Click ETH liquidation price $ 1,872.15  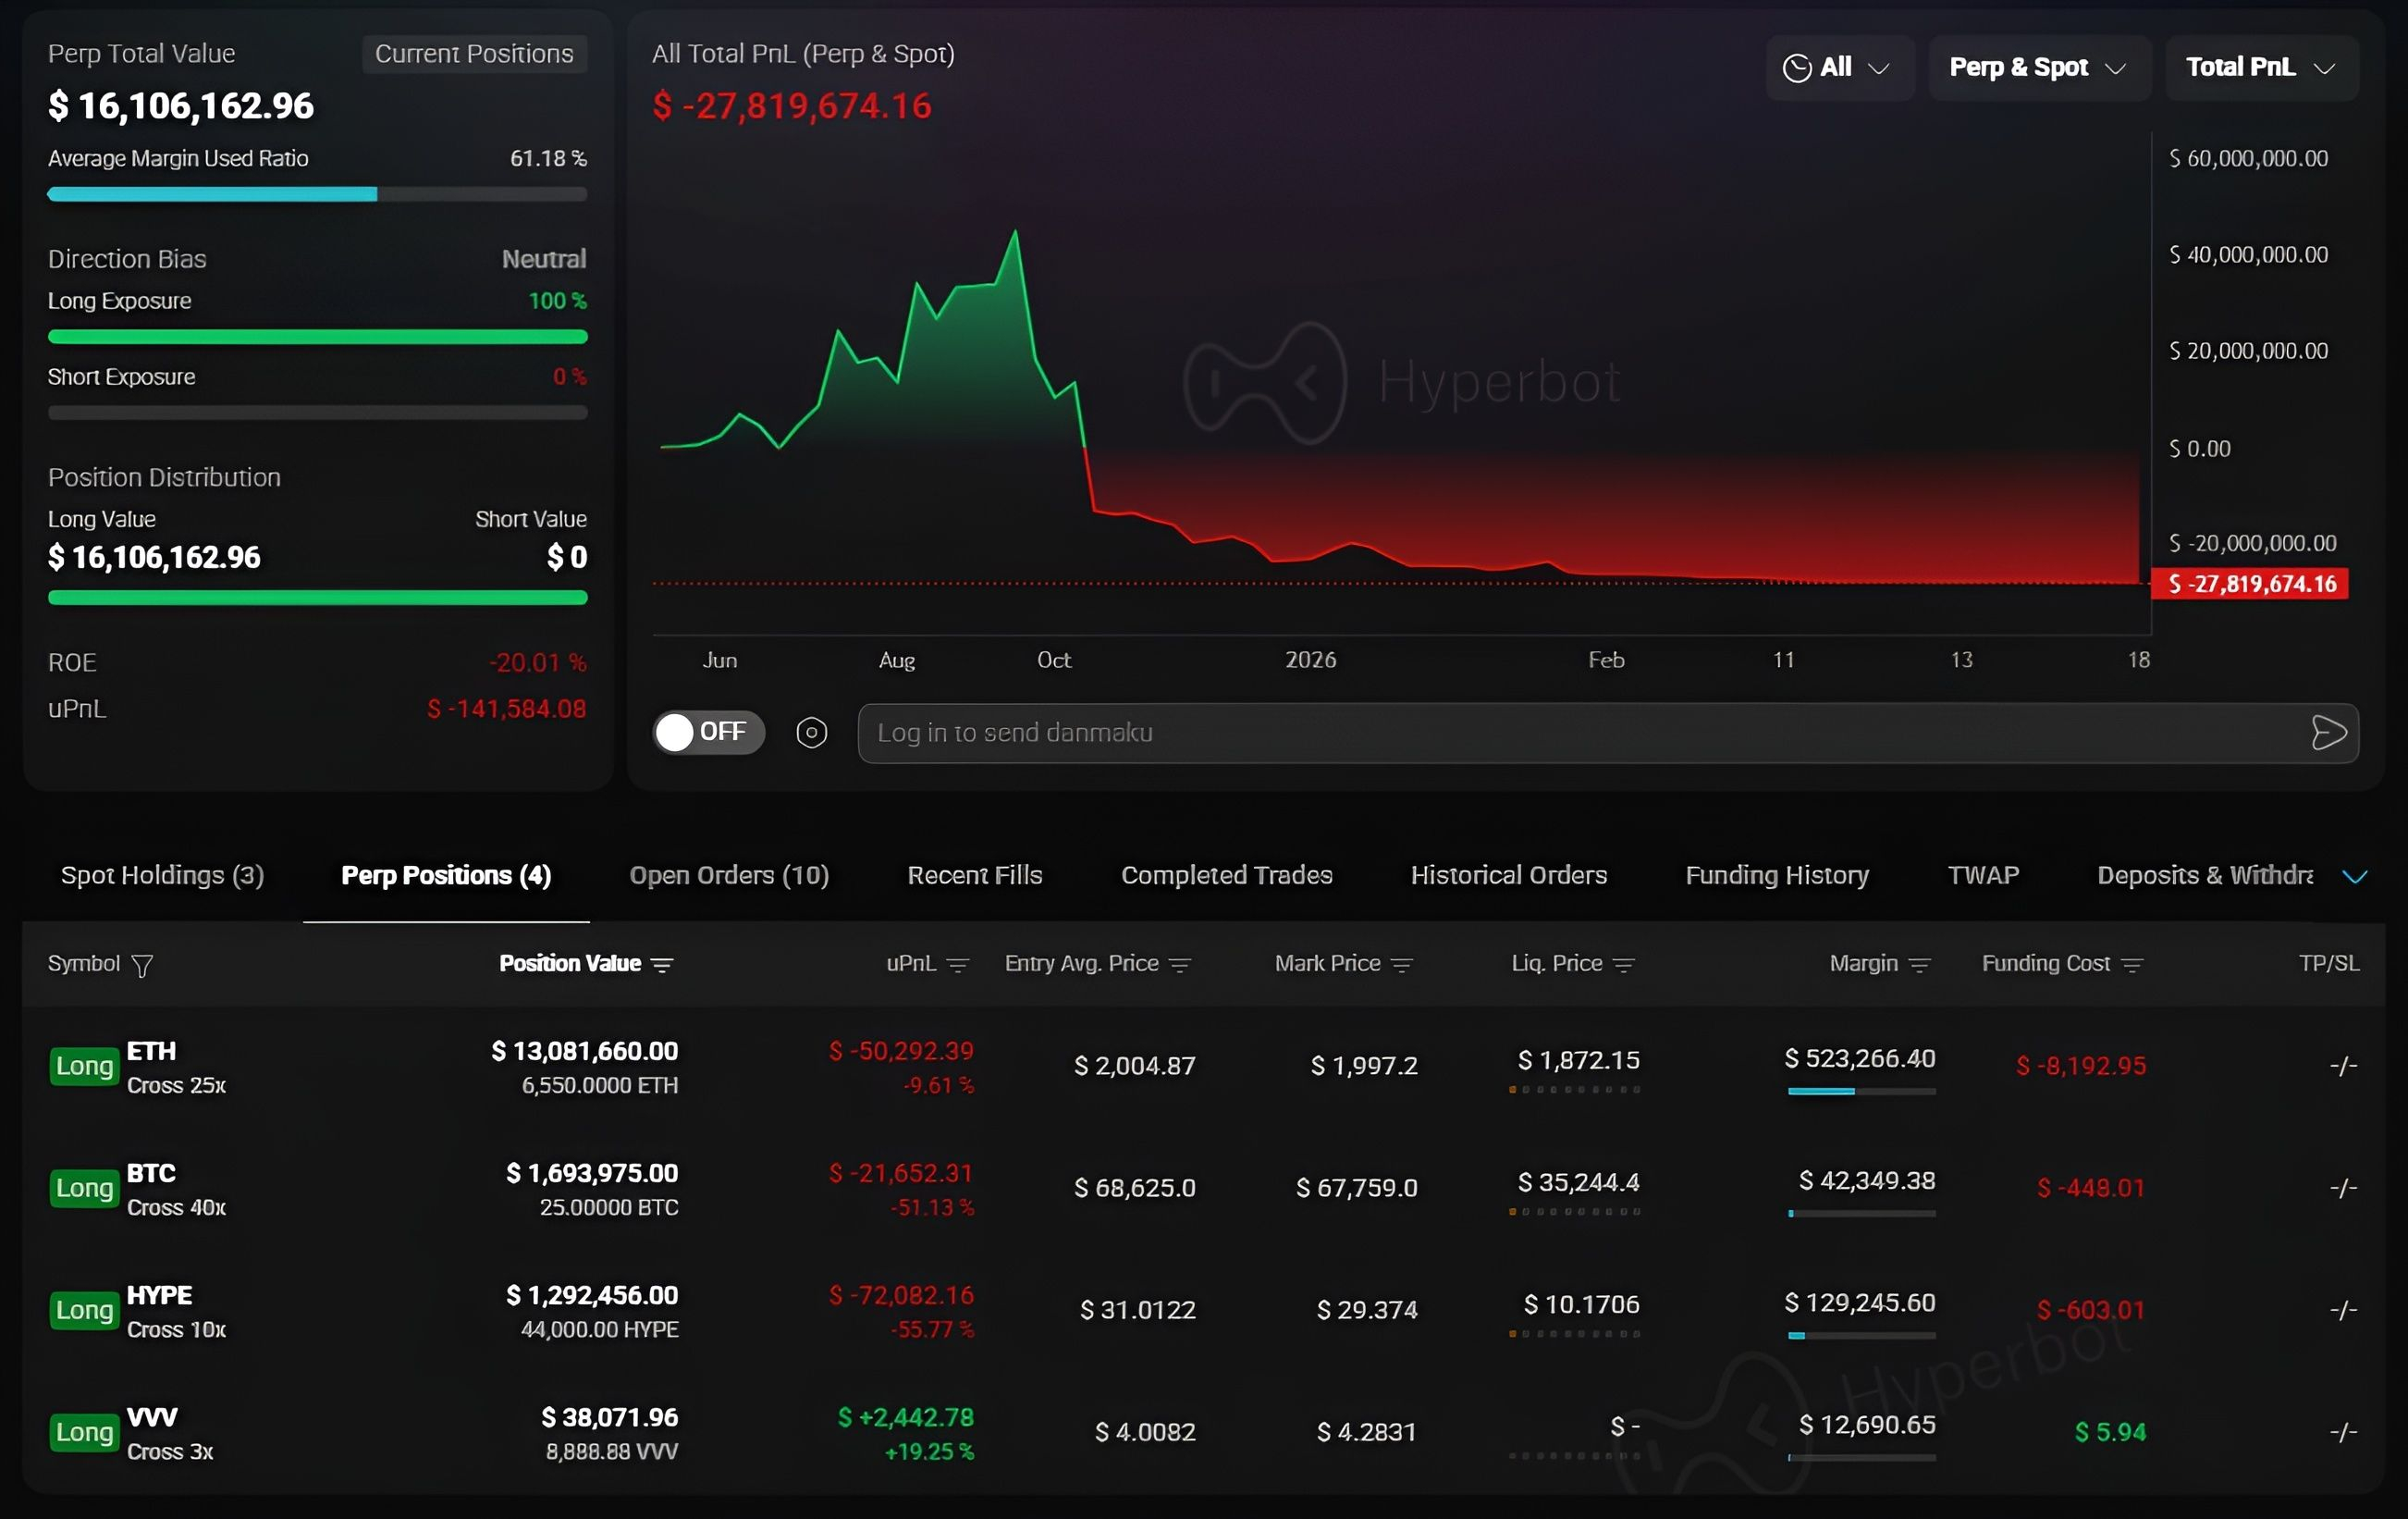(x=1578, y=1061)
